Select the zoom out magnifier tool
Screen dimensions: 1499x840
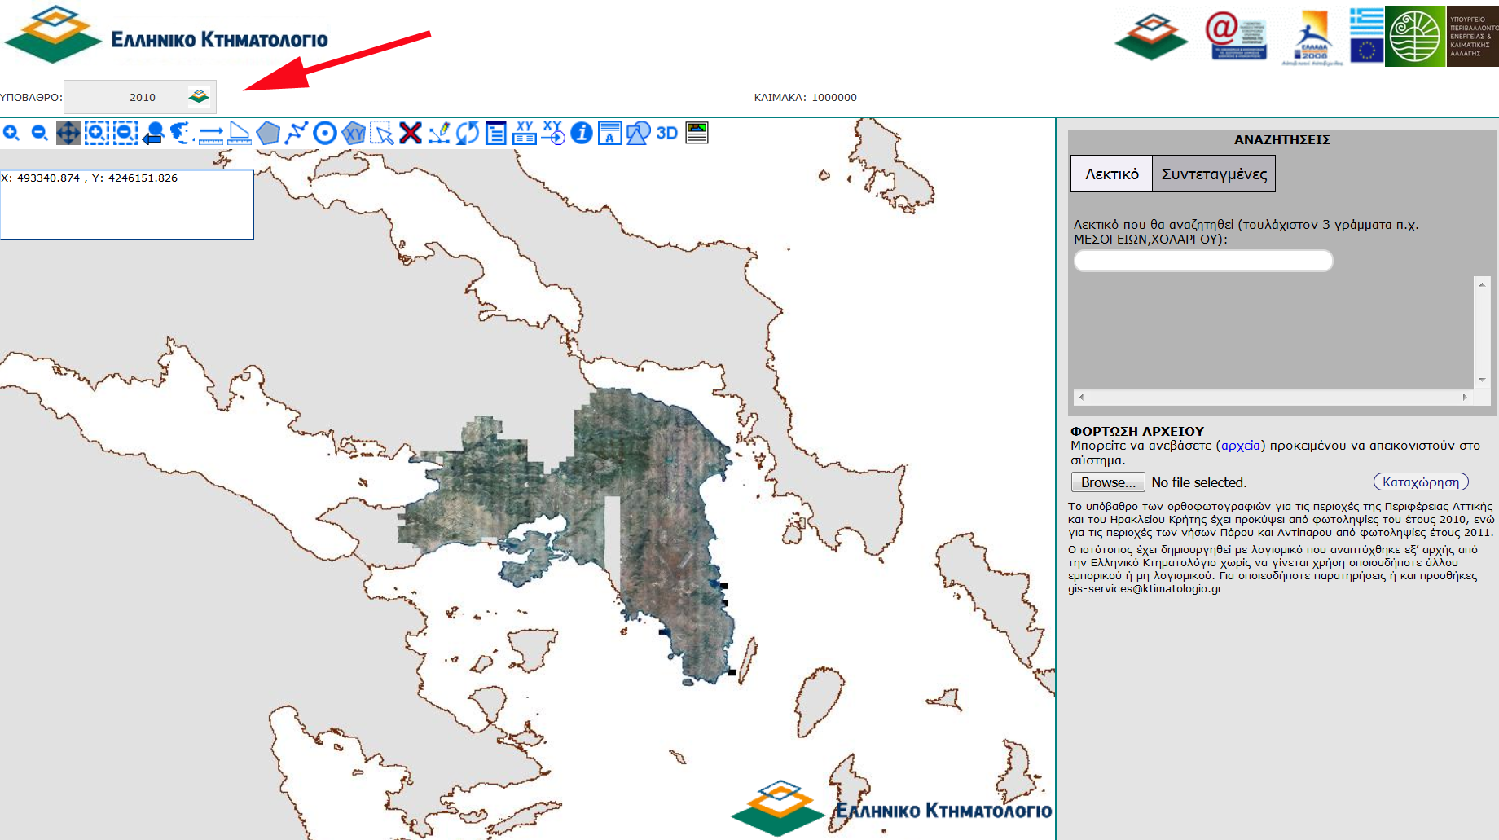pyautogui.click(x=39, y=133)
